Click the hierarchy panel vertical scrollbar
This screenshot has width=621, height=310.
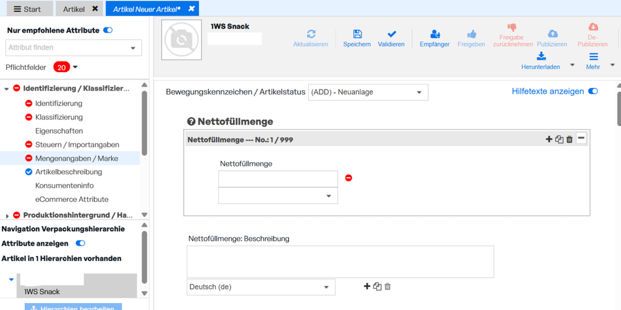tap(144, 257)
